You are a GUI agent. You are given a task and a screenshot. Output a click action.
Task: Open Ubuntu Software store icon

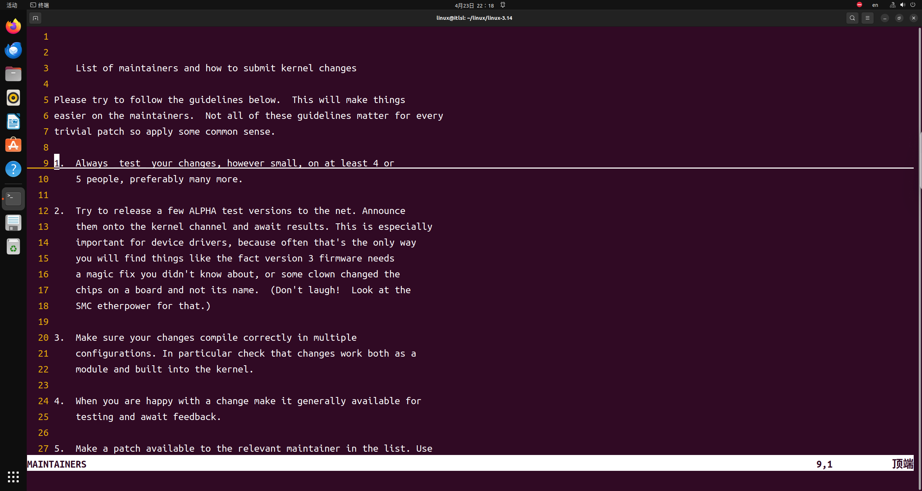click(13, 145)
